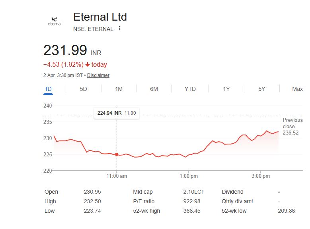This screenshot has height=229, width=310.
Task: Click the Previous close 236.52 label
Action: [292, 126]
